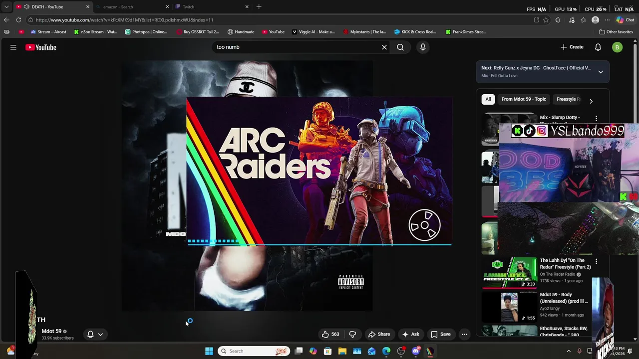Clear the 'too numb' search text
The height and width of the screenshot is (359, 639).
tap(384, 47)
